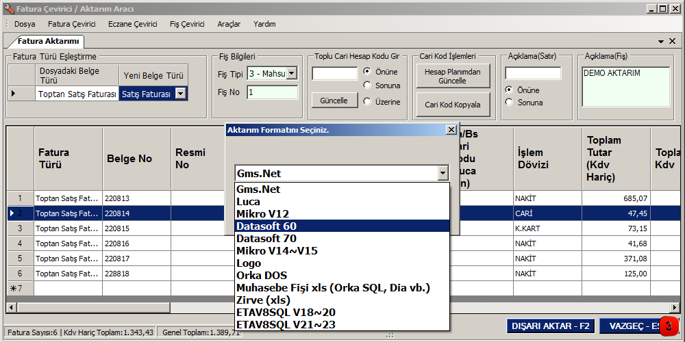Click Cari Kod Kopyala button
This screenshot has width=685, height=342.
click(x=453, y=105)
